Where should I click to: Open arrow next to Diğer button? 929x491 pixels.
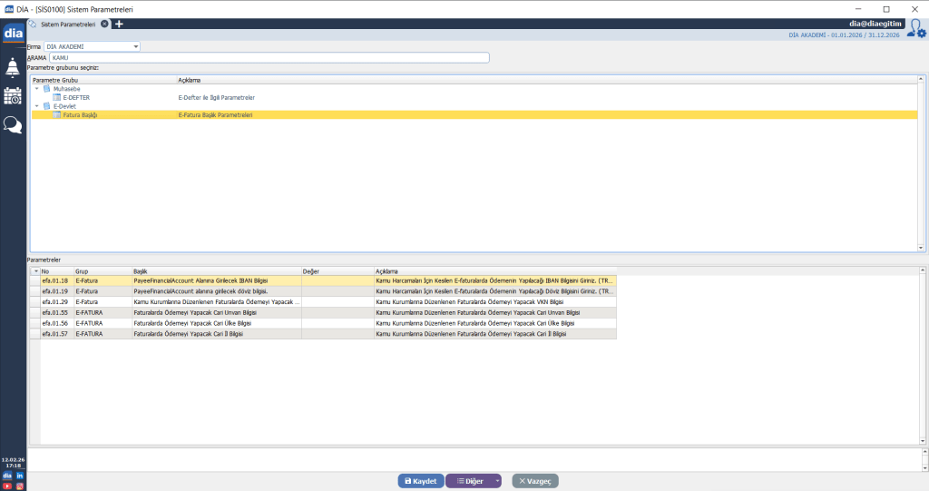(x=497, y=481)
